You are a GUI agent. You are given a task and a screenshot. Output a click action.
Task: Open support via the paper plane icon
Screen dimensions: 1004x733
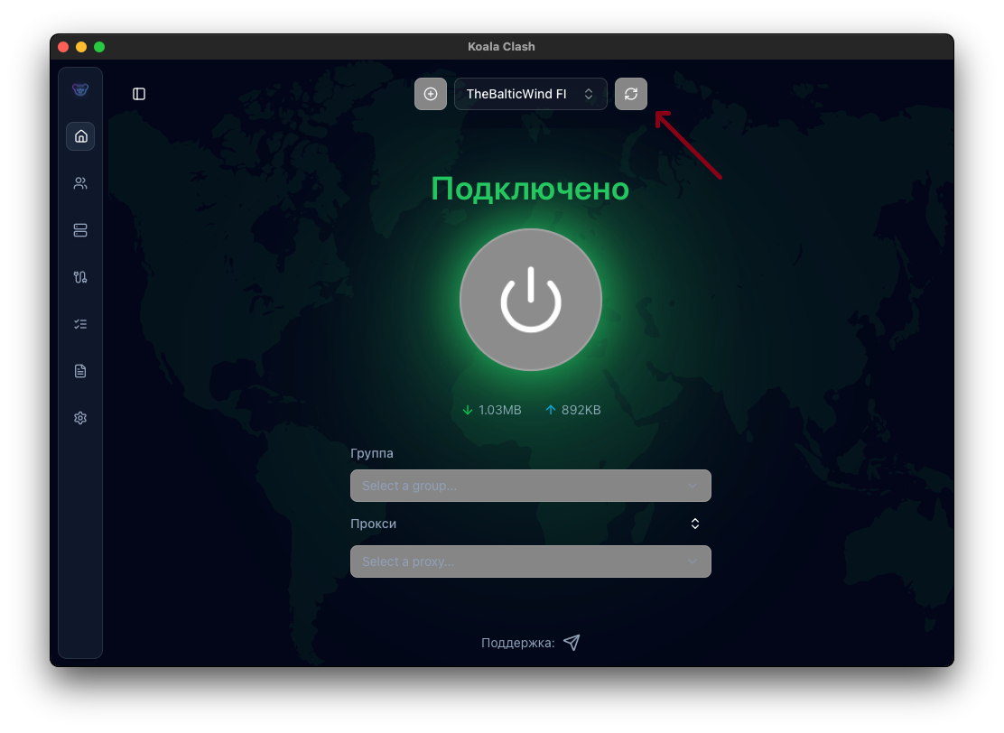coord(572,643)
